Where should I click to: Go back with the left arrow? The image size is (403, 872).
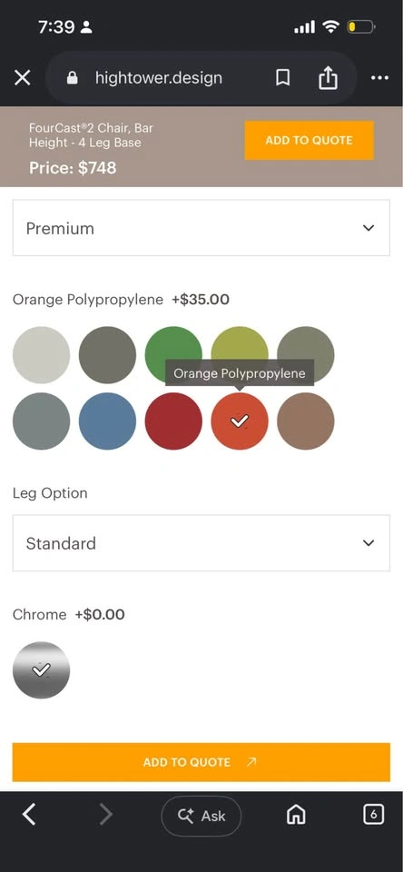click(x=29, y=816)
